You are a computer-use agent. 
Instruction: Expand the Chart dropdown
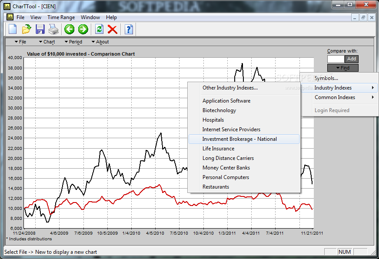click(47, 42)
